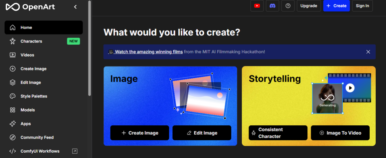Click the Image card landscape illustration
386x158 pixels.
tap(200, 96)
